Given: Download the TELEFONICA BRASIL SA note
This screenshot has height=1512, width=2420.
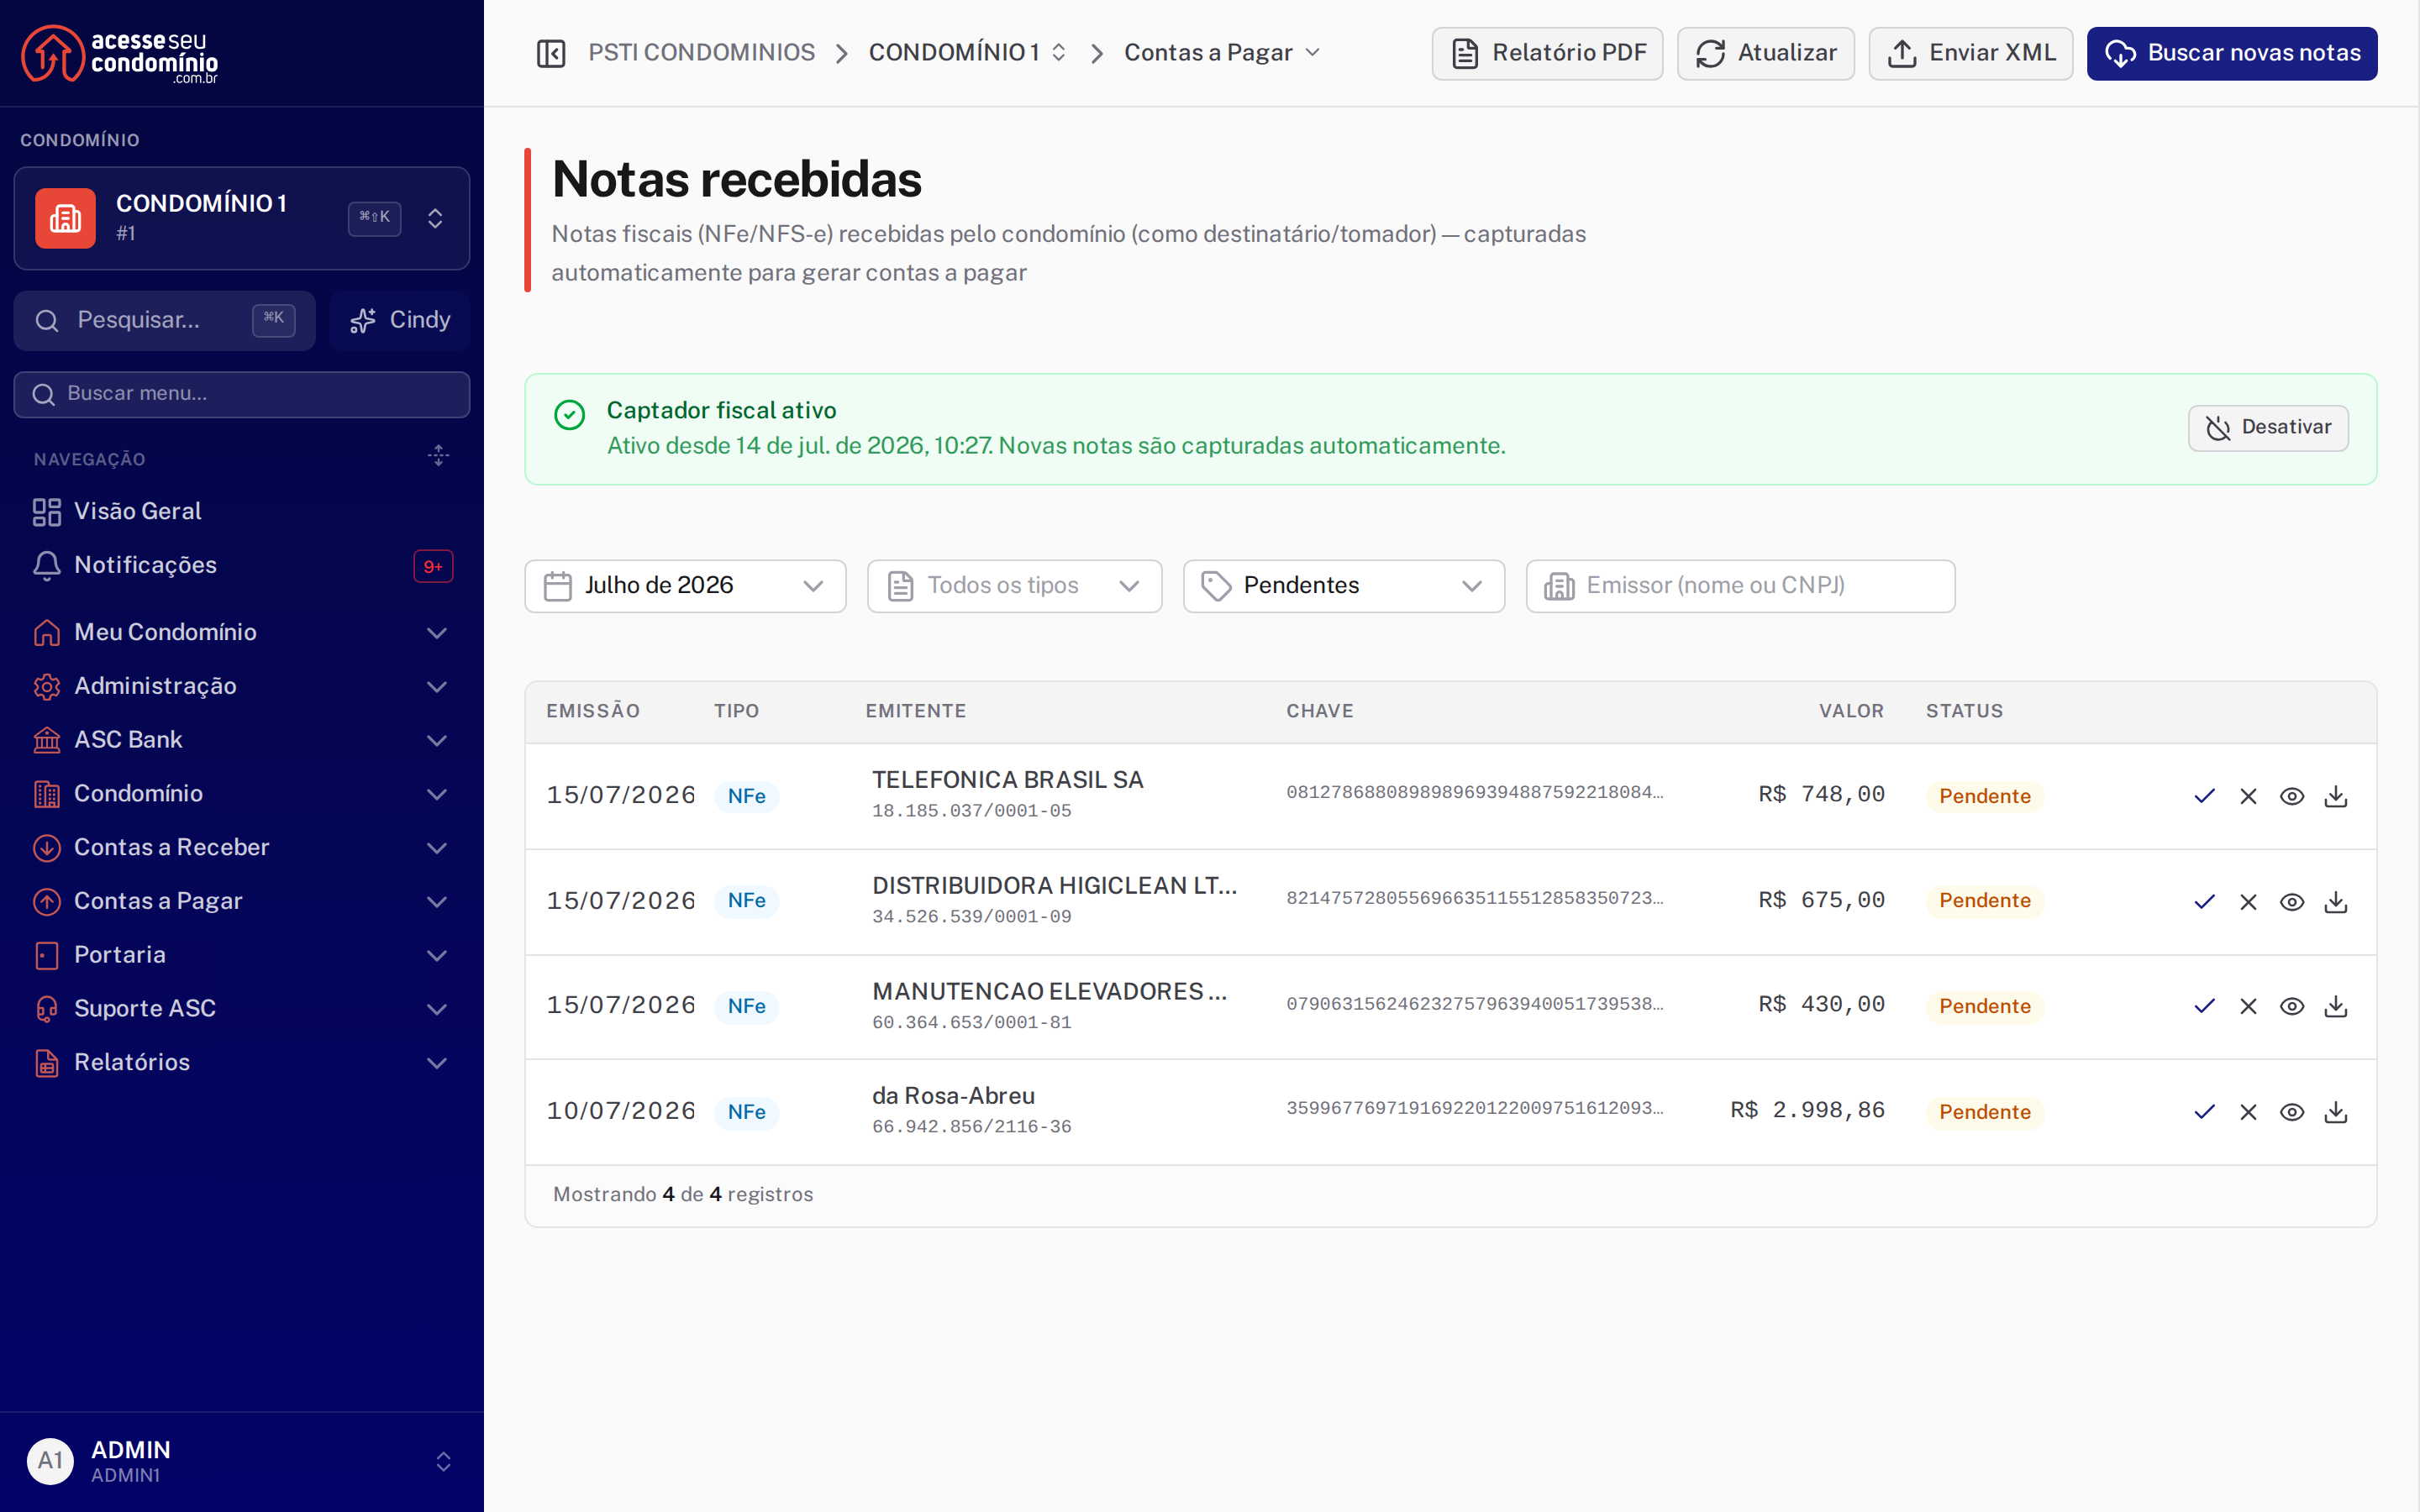Looking at the screenshot, I should click(2336, 796).
